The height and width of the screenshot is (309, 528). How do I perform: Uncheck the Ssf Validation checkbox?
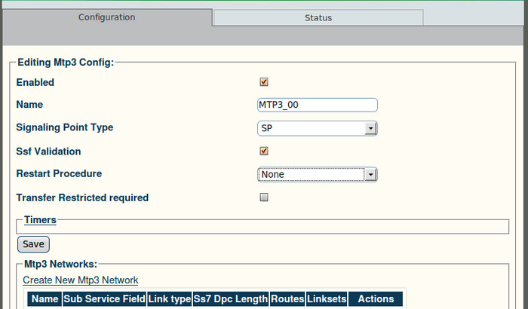pyautogui.click(x=264, y=151)
